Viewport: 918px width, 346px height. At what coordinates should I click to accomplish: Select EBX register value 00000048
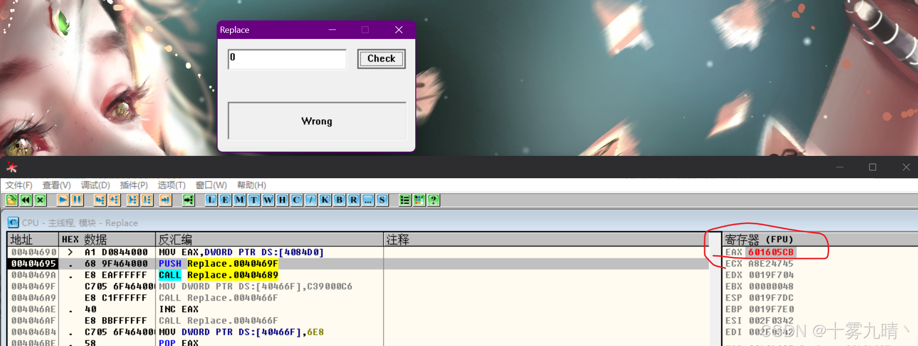click(x=771, y=287)
